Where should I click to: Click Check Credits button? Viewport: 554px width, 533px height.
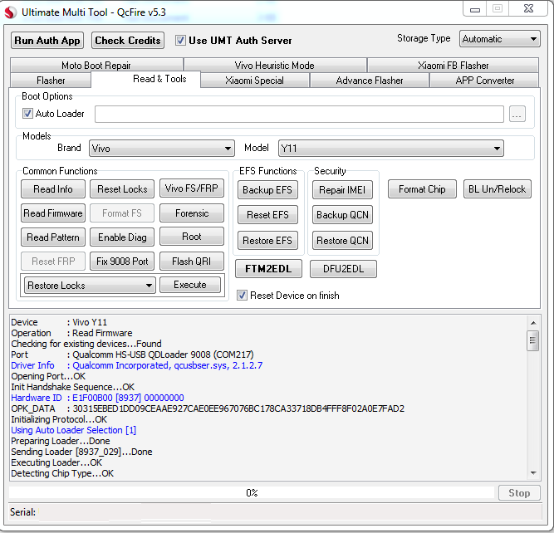tap(128, 41)
